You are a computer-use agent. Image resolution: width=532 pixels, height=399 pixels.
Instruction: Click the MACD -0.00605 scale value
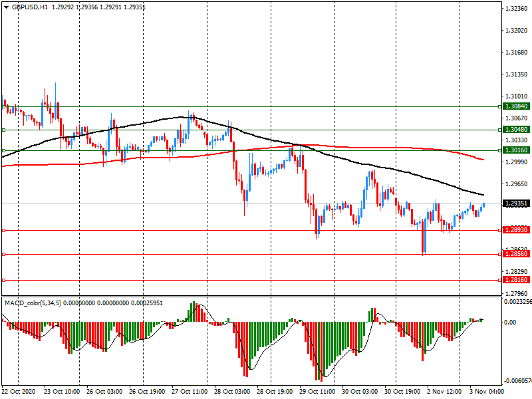(x=518, y=380)
